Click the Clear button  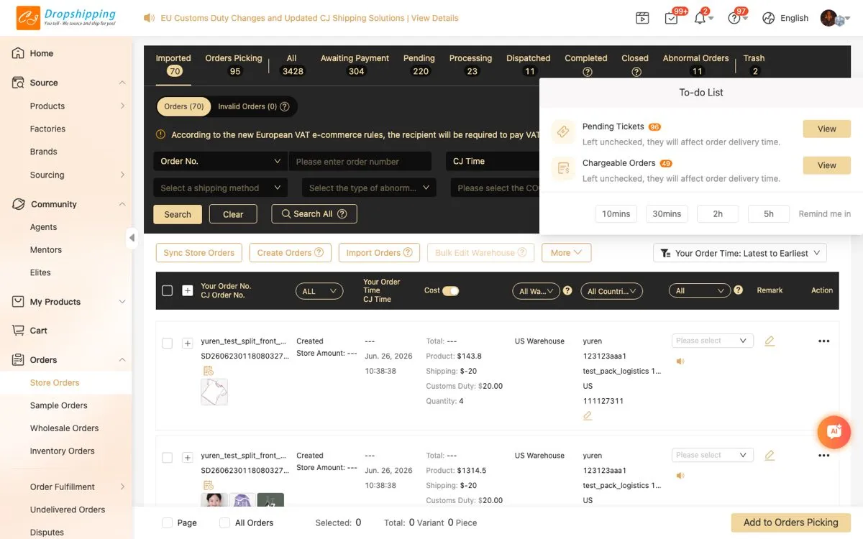(x=233, y=214)
